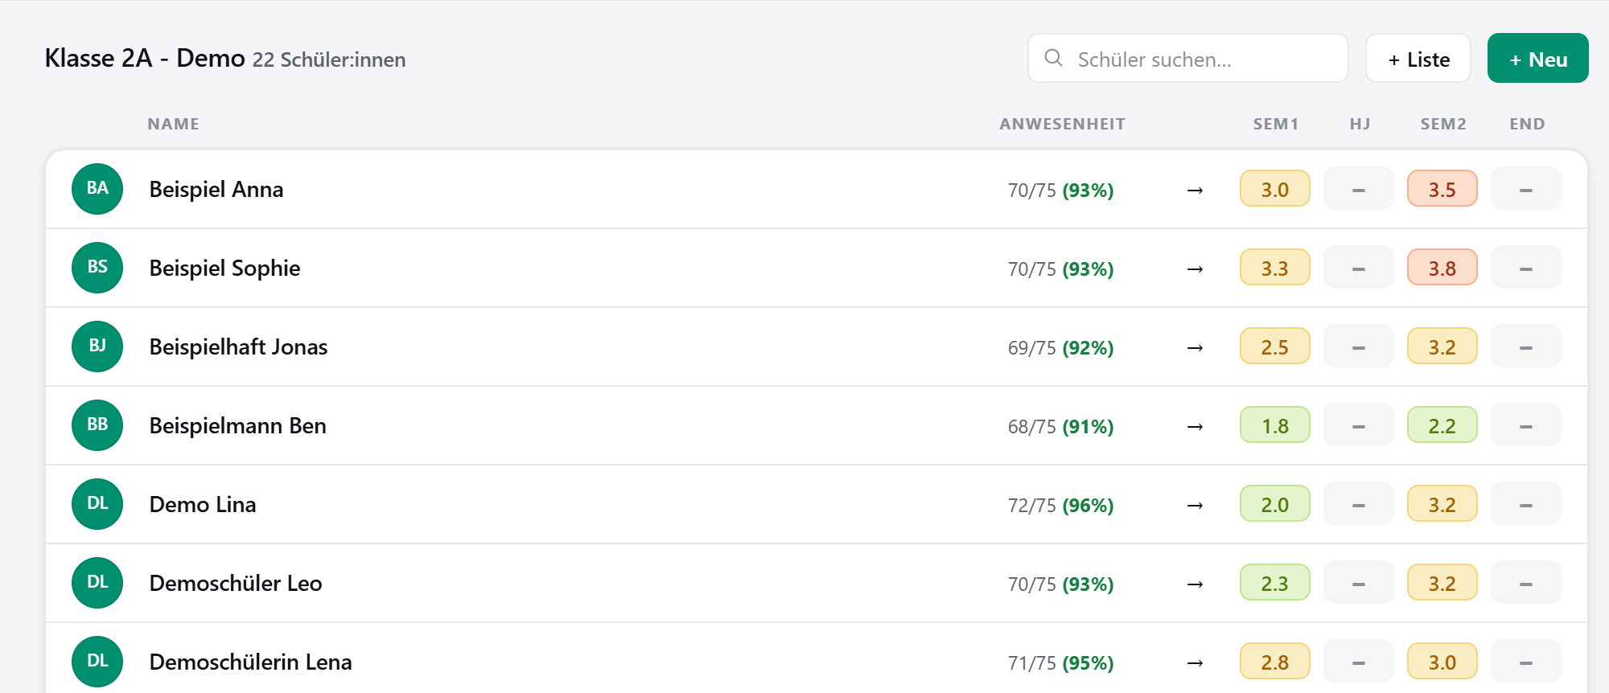Screen dimensions: 1609x693
Task: Click the BS avatar for Beispiel Sophie
Action: 97,268
